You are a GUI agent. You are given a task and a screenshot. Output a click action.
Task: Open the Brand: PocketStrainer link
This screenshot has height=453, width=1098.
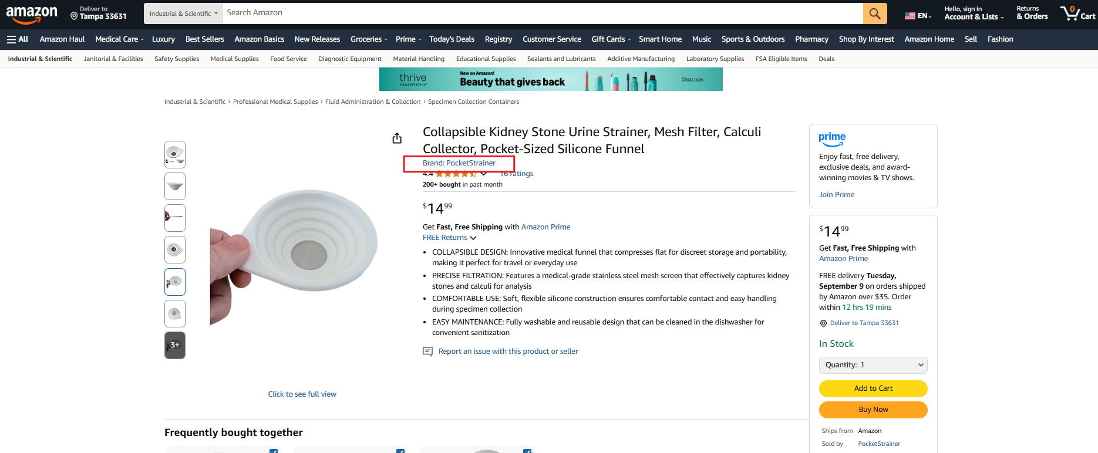click(x=459, y=163)
